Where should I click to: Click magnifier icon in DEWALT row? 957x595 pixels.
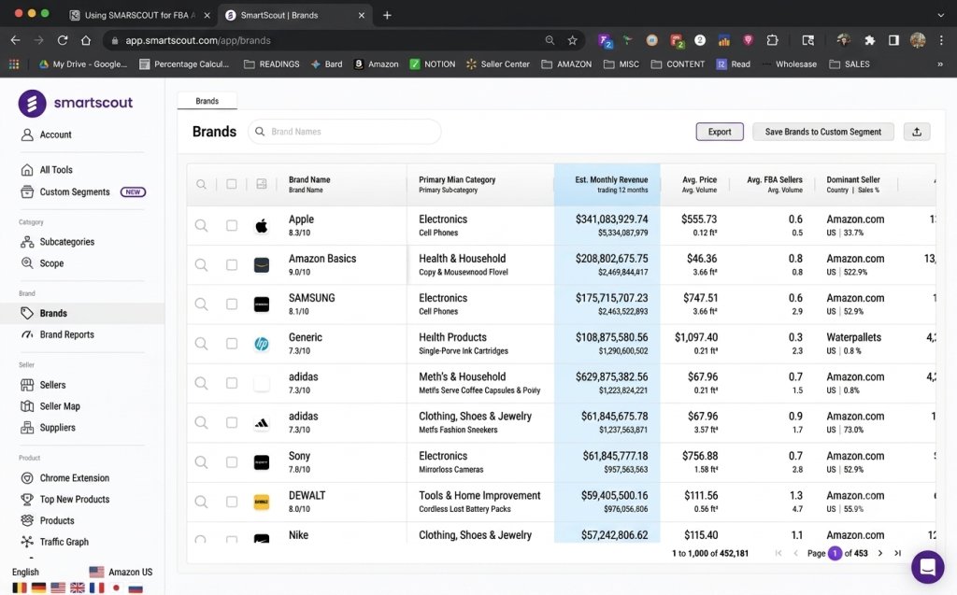[x=201, y=503]
